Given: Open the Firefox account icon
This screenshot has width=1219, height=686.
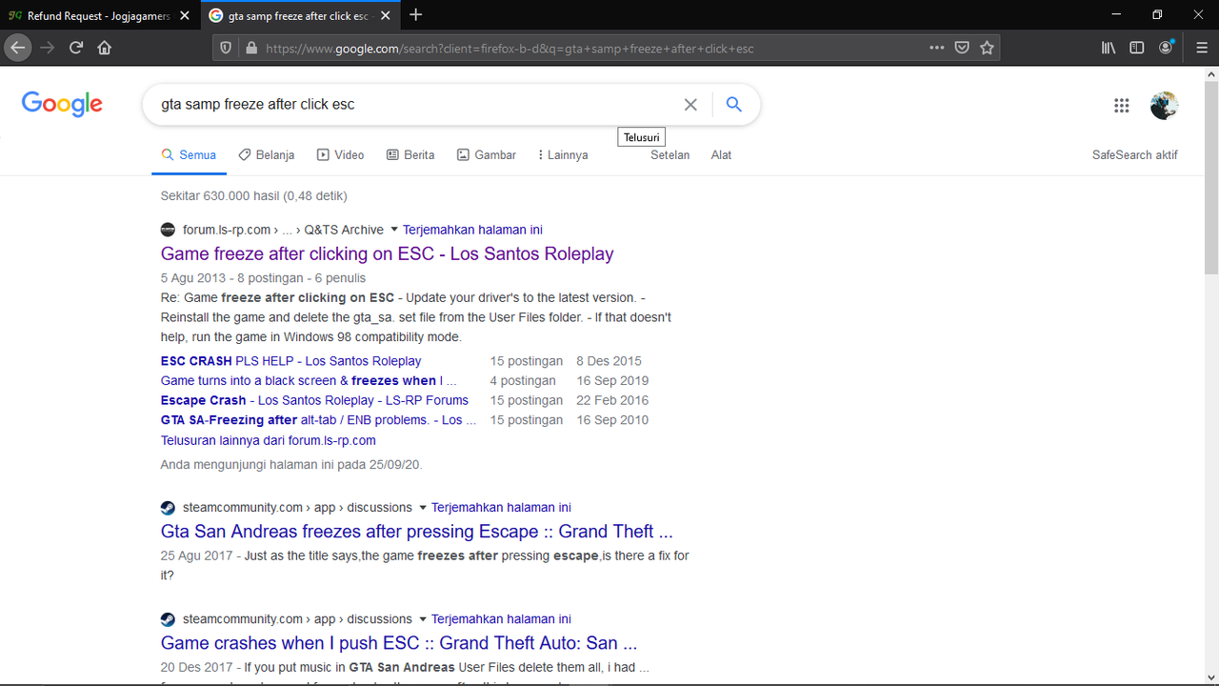Looking at the screenshot, I should [1167, 48].
